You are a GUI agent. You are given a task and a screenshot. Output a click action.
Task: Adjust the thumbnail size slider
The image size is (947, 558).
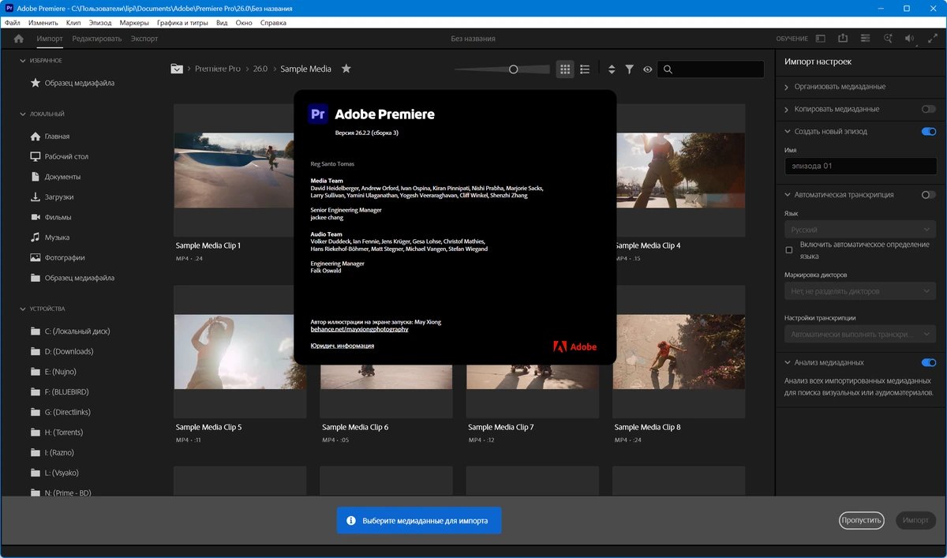tap(513, 69)
